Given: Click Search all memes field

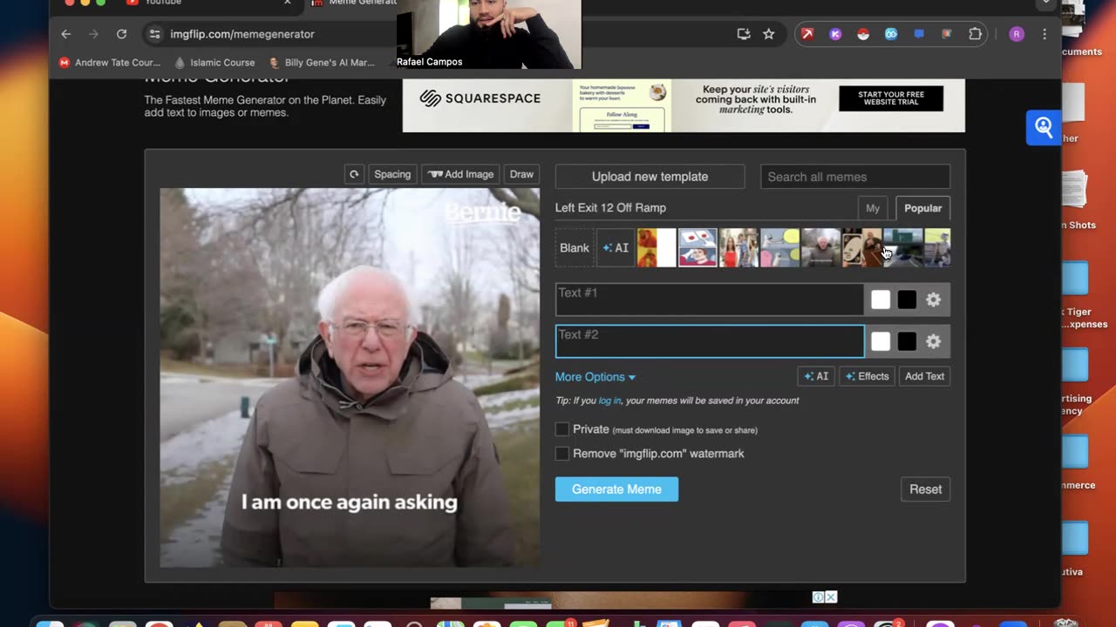Looking at the screenshot, I should [x=855, y=177].
